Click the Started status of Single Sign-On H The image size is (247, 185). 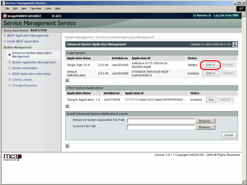coord(192,65)
